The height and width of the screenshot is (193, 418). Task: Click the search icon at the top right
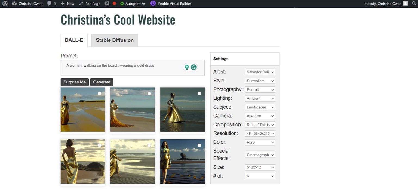[x=414, y=4]
